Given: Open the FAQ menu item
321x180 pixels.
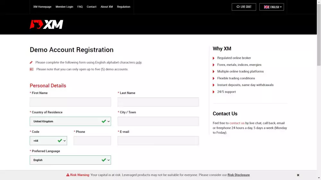Looking at the screenshot, I should [80, 7].
